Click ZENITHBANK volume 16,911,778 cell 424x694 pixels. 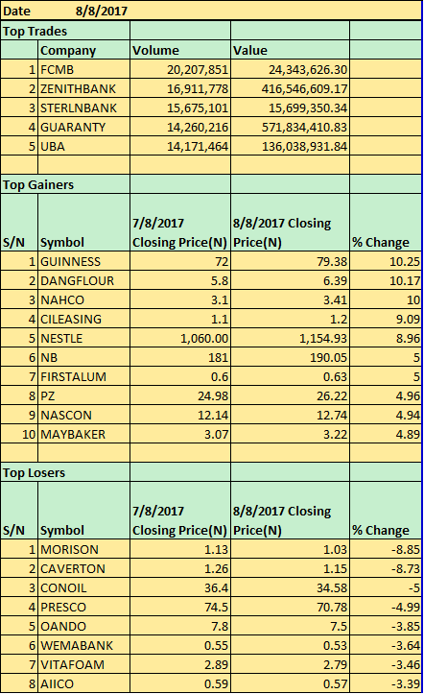point(180,88)
